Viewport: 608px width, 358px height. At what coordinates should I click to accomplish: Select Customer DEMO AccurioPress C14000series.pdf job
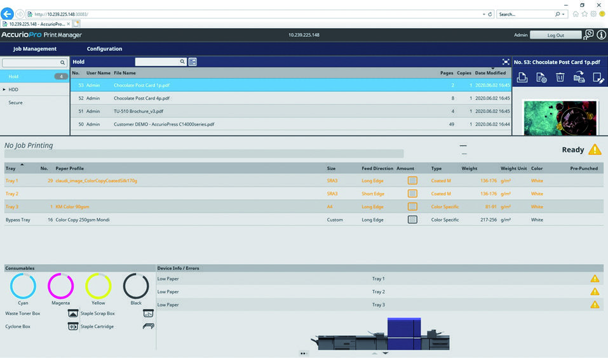click(291, 124)
